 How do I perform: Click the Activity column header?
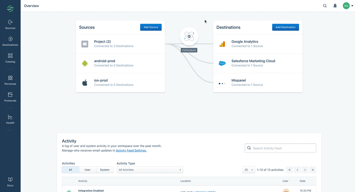click(x=83, y=181)
